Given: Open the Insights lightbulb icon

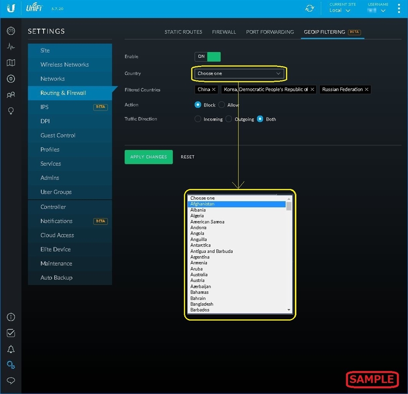Looking at the screenshot, I should pos(11,111).
